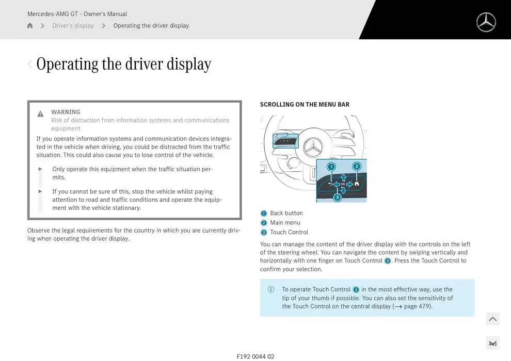This screenshot has height=361, width=511.
Task: Click the OK button on the Touch Control diagram
Action: 343,184
